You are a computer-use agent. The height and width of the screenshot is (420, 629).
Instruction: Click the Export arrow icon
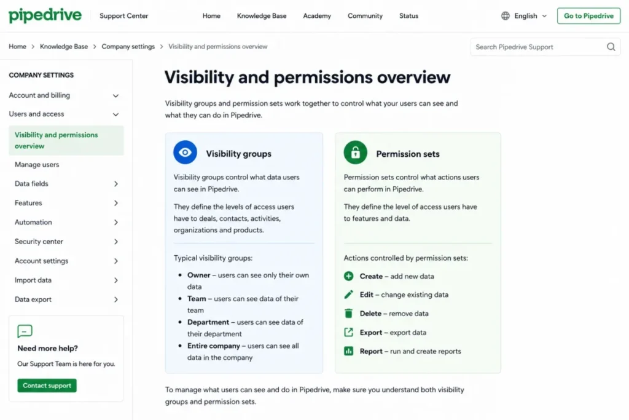coord(349,332)
